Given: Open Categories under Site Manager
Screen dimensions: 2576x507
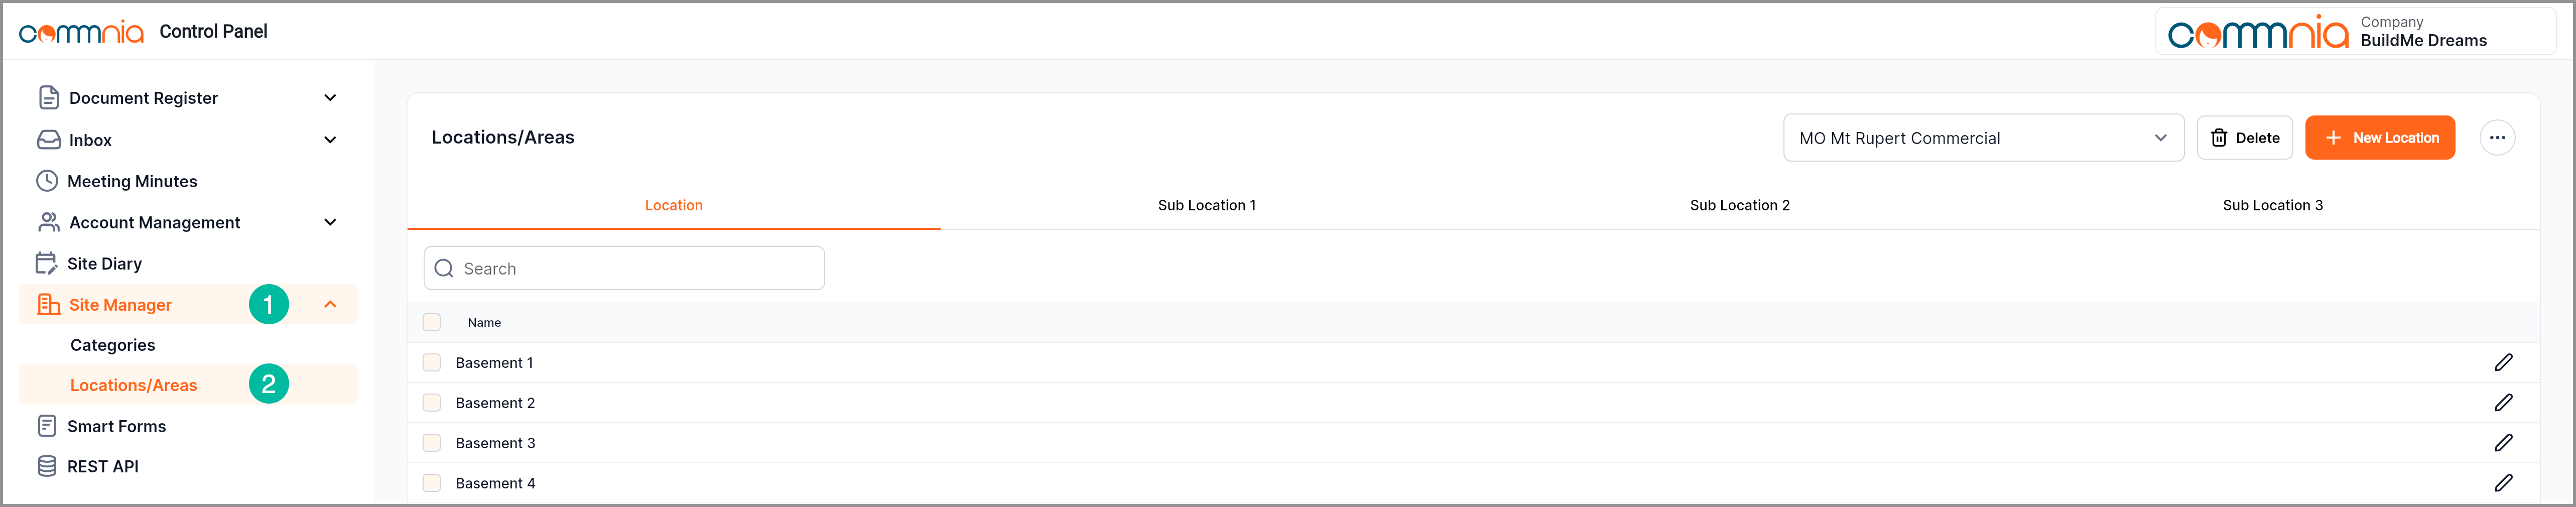Looking at the screenshot, I should pyautogui.click(x=113, y=345).
